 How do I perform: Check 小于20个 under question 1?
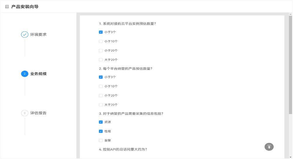[101, 51]
